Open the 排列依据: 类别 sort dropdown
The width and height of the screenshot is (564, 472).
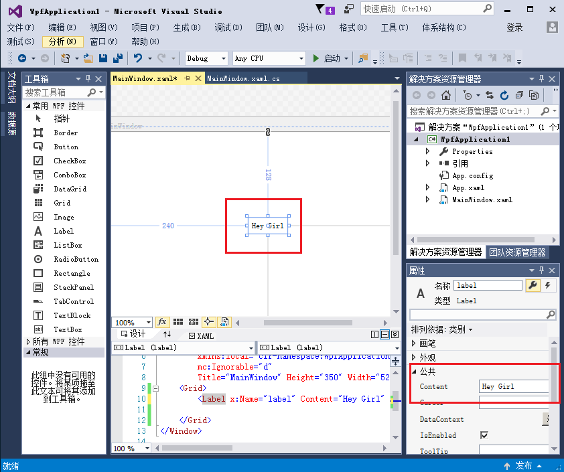click(x=441, y=329)
